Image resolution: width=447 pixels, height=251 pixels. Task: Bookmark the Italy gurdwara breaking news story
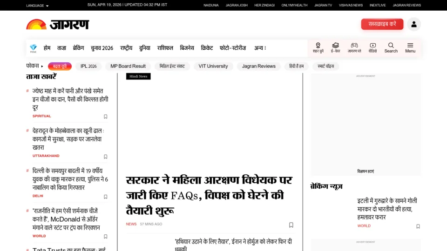(418, 226)
